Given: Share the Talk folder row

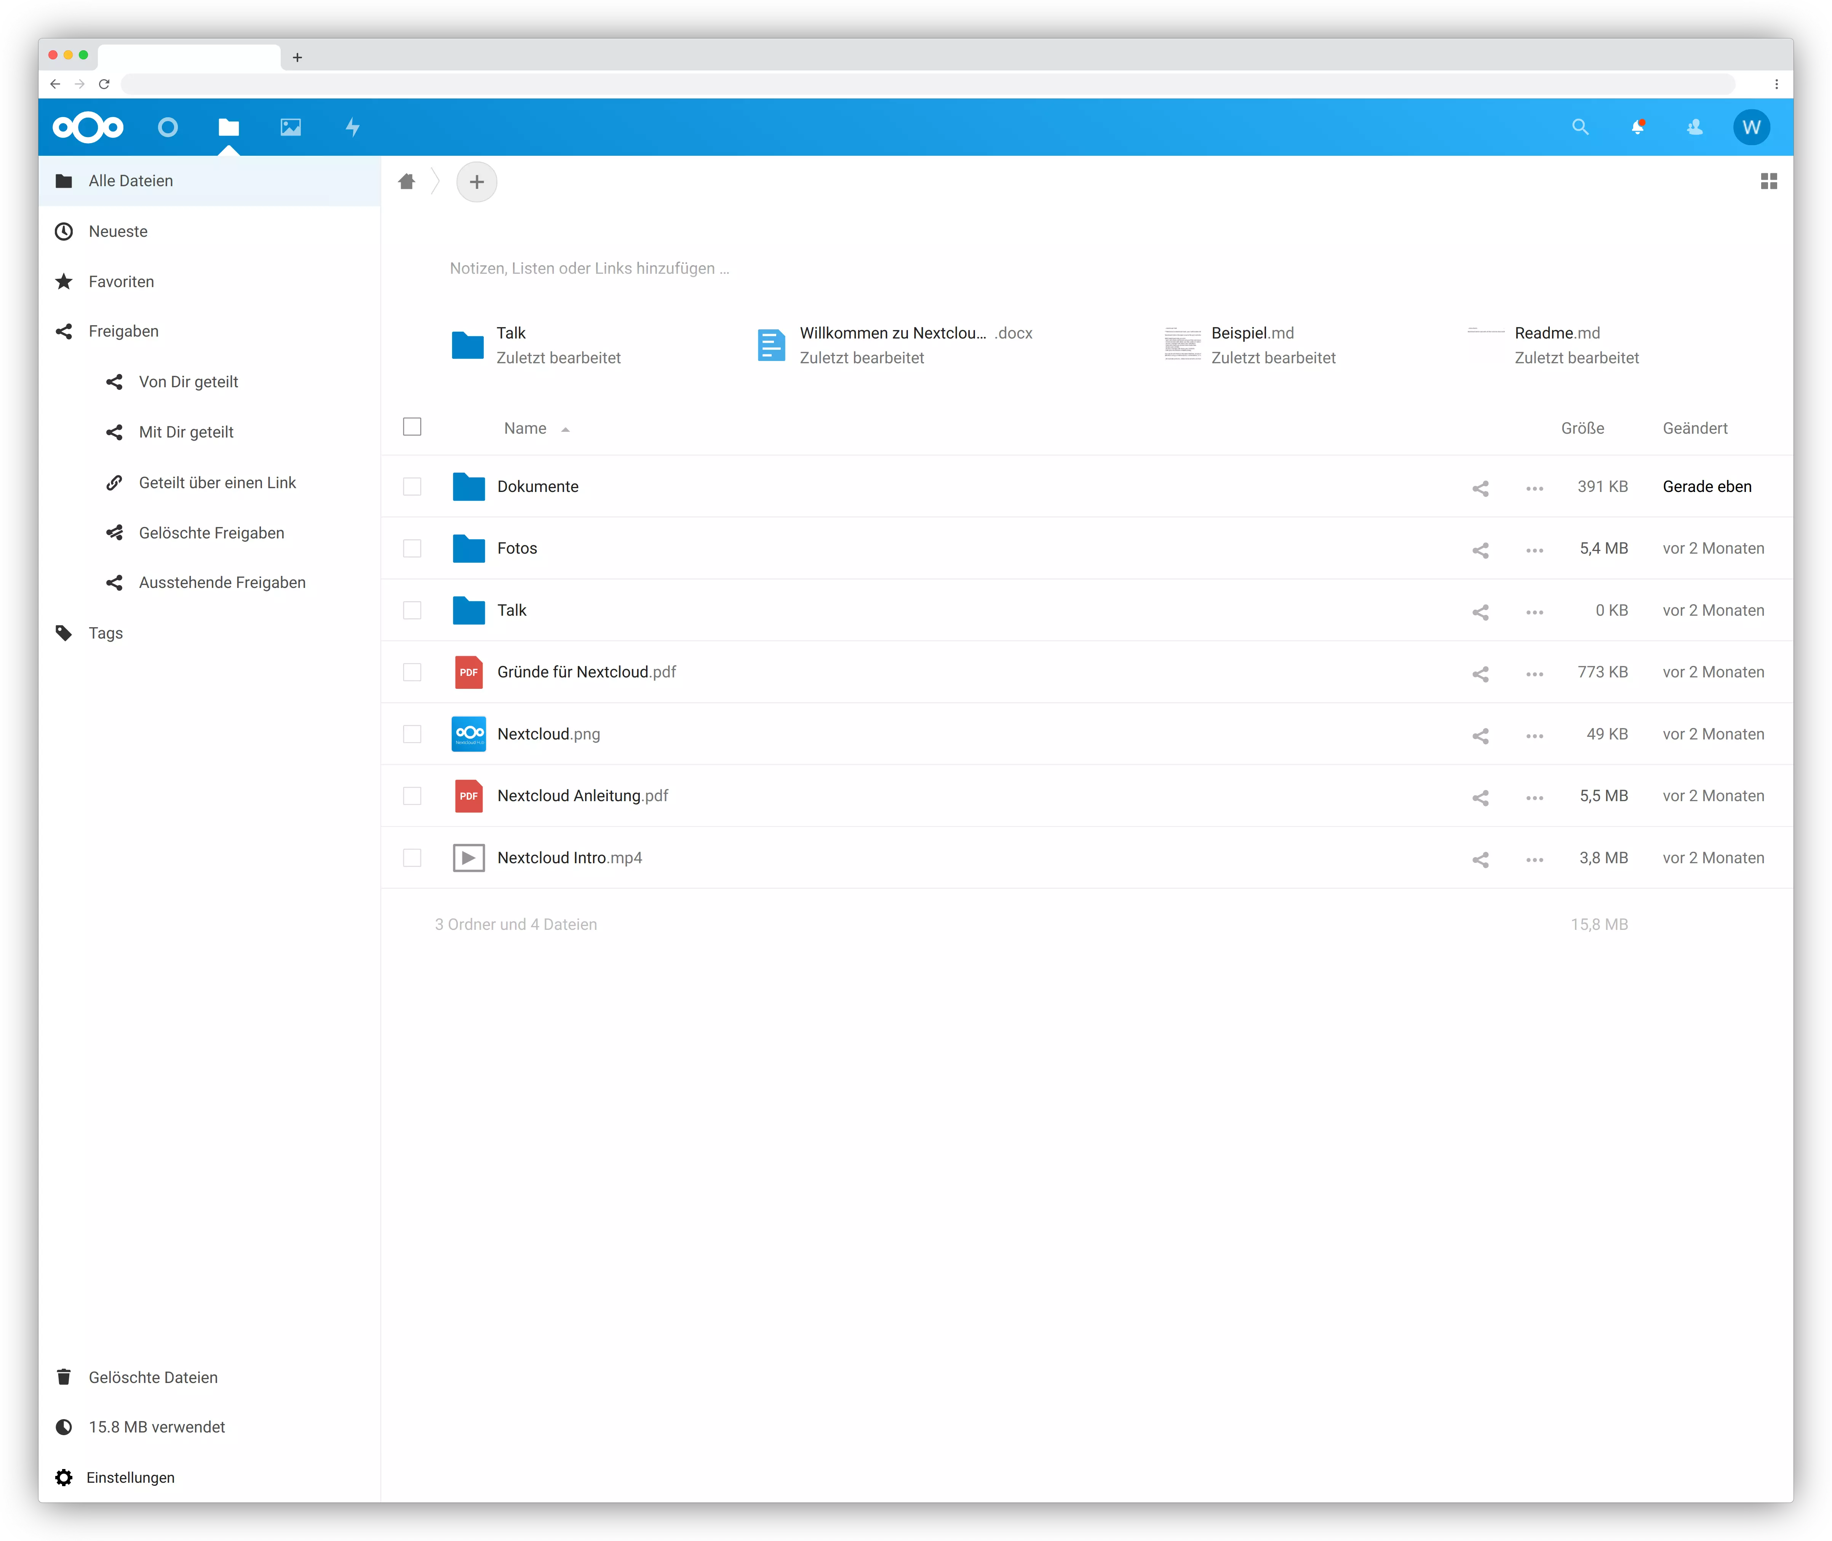Looking at the screenshot, I should (1480, 612).
